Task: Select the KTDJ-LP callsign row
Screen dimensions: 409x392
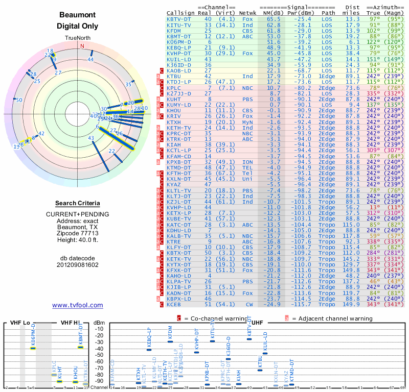Action: (x=178, y=82)
